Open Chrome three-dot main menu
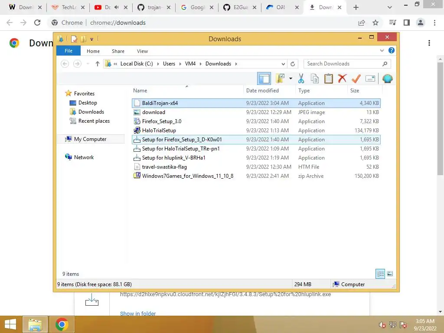Screen dimensions: 444x333 (434, 23)
